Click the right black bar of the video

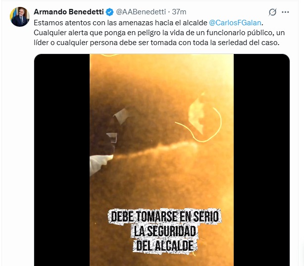261,160
